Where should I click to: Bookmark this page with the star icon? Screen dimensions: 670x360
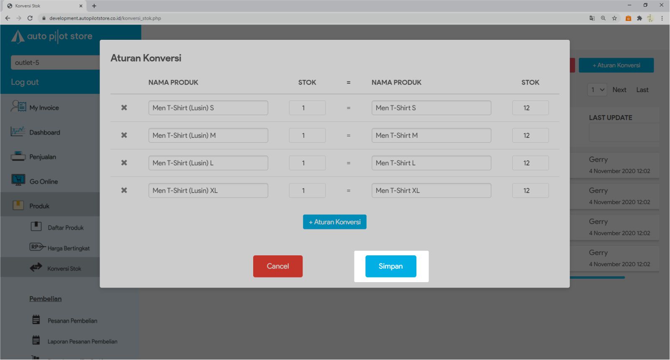point(614,18)
